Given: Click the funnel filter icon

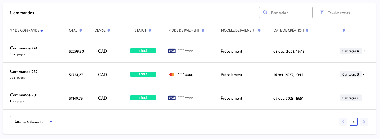Looking at the screenshot, I should pyautogui.click(x=322, y=12).
